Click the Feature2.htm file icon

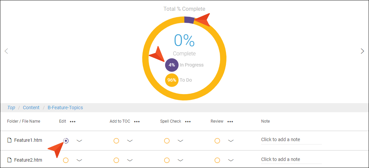coord(9,160)
